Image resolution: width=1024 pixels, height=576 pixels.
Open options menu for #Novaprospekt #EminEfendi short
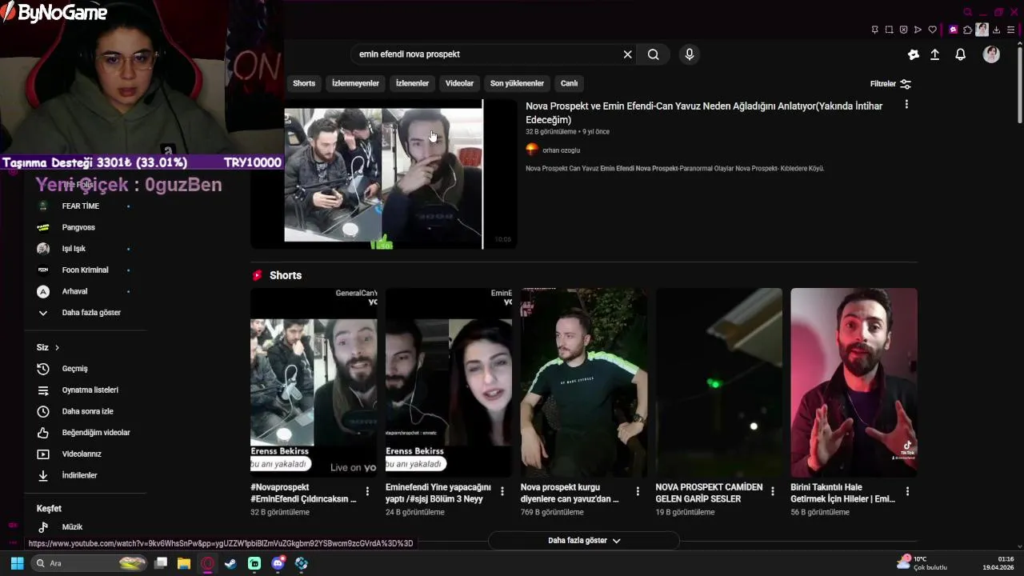click(x=367, y=491)
